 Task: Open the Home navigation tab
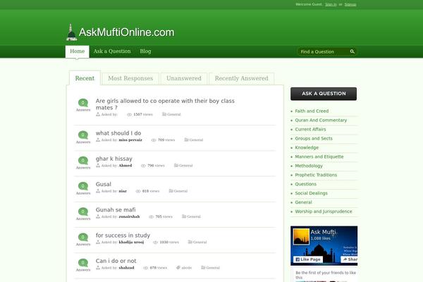click(77, 51)
